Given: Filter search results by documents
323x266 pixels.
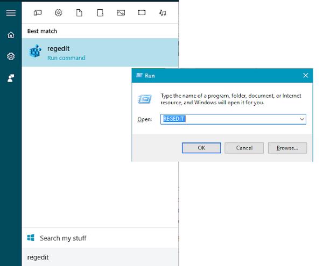Looking at the screenshot, I should [79, 13].
